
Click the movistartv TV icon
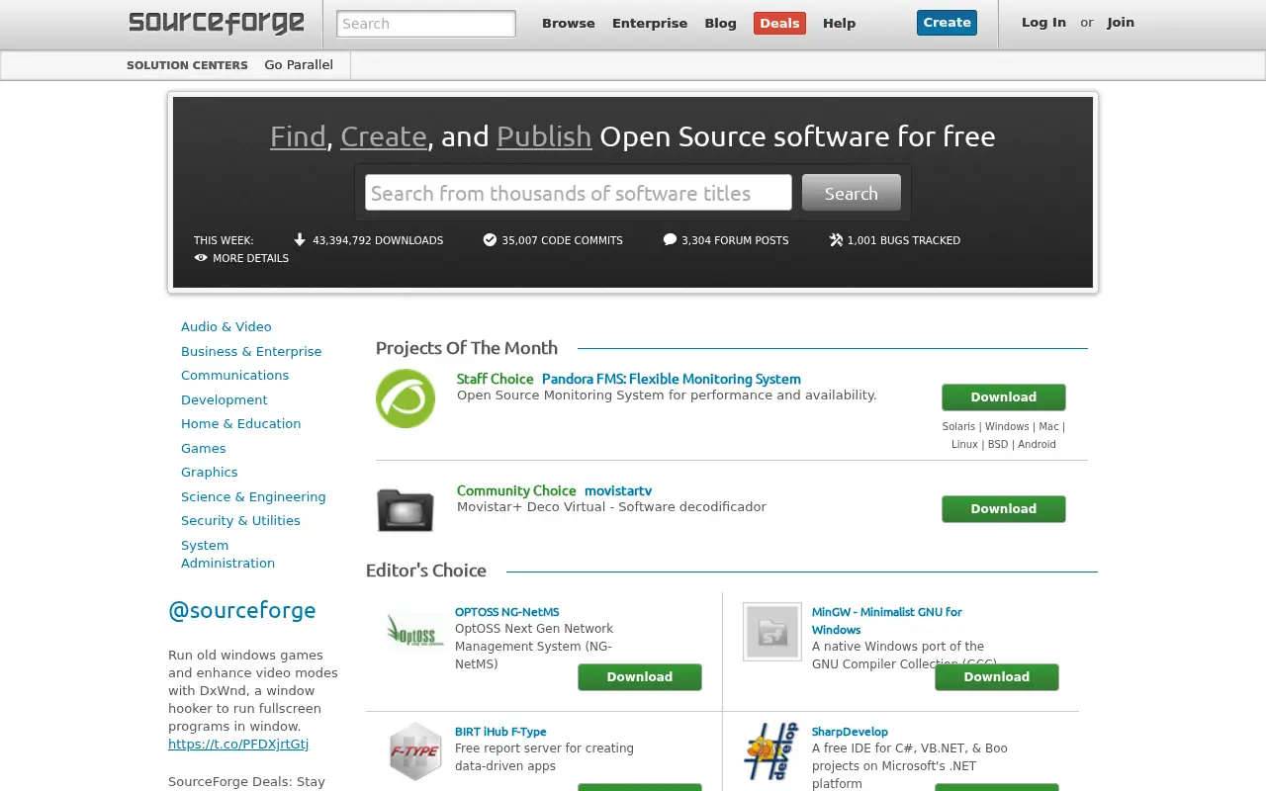[x=406, y=510]
